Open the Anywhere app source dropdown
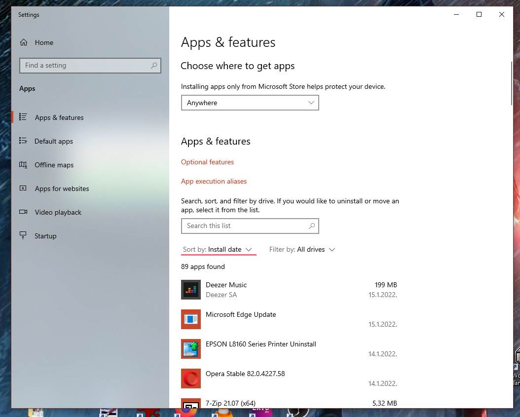 point(250,103)
